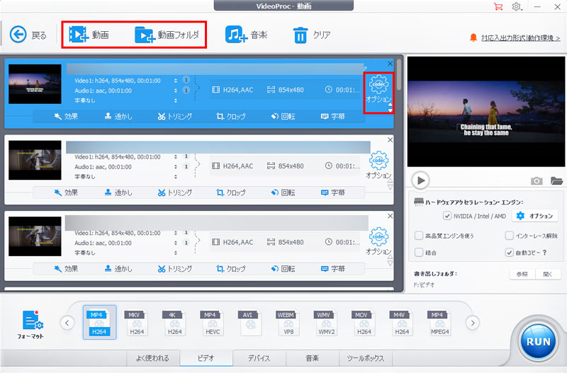
Task: Enable インターレース解除 checkbox
Action: (x=509, y=236)
